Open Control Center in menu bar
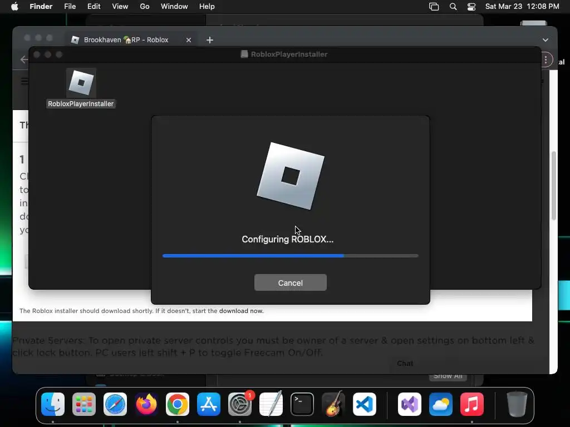 click(471, 7)
